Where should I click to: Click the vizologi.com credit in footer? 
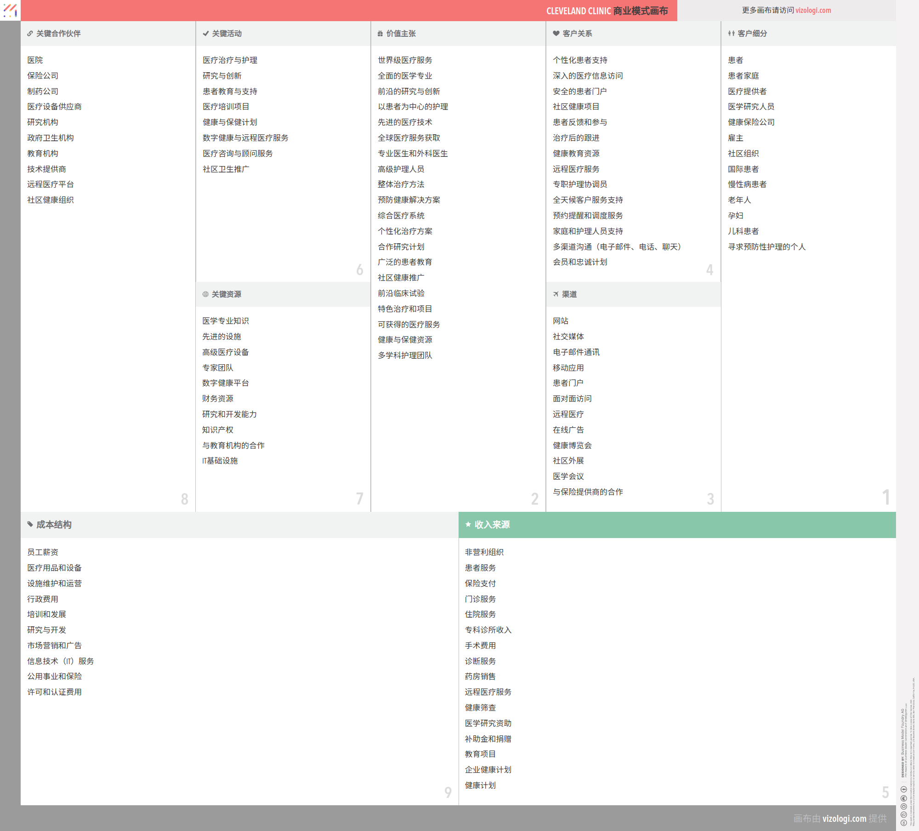click(x=844, y=818)
